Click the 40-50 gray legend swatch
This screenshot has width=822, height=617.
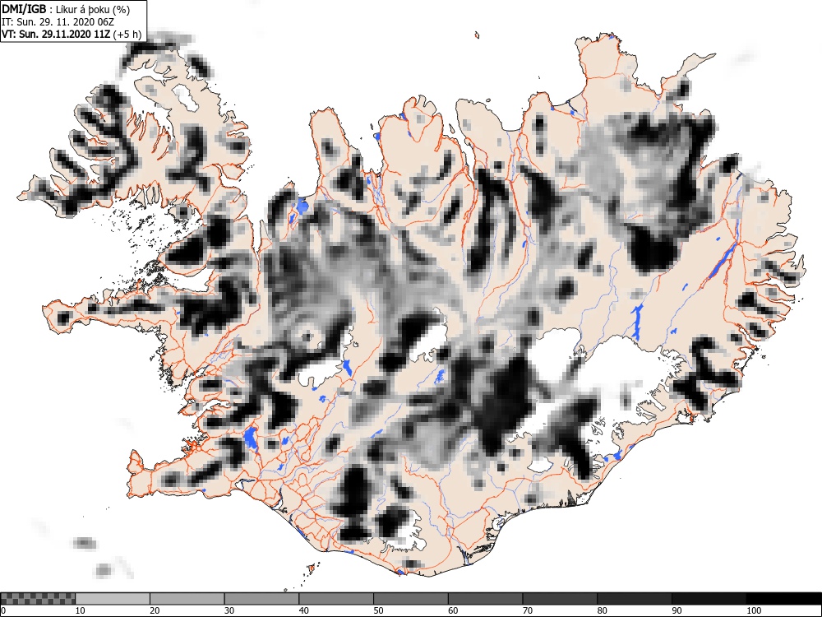coord(336,599)
